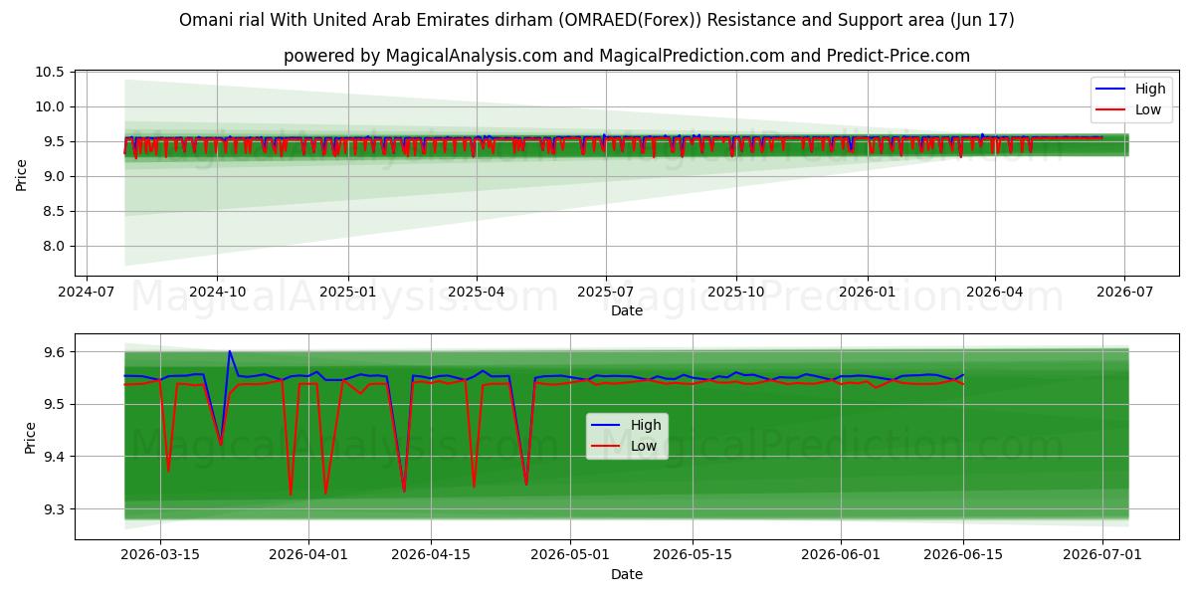Viewport: 1194px width, 597px height.
Task: Click the 2026-07 date tick label
Action: 1124,291
